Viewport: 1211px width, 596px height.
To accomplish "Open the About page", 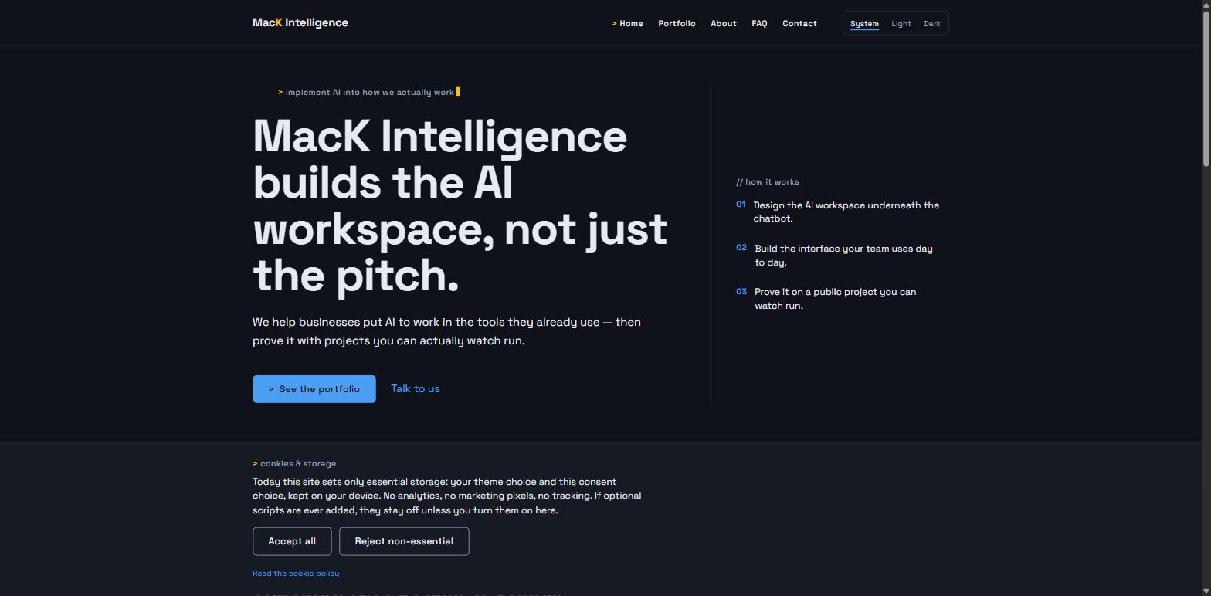I will pyautogui.click(x=724, y=23).
